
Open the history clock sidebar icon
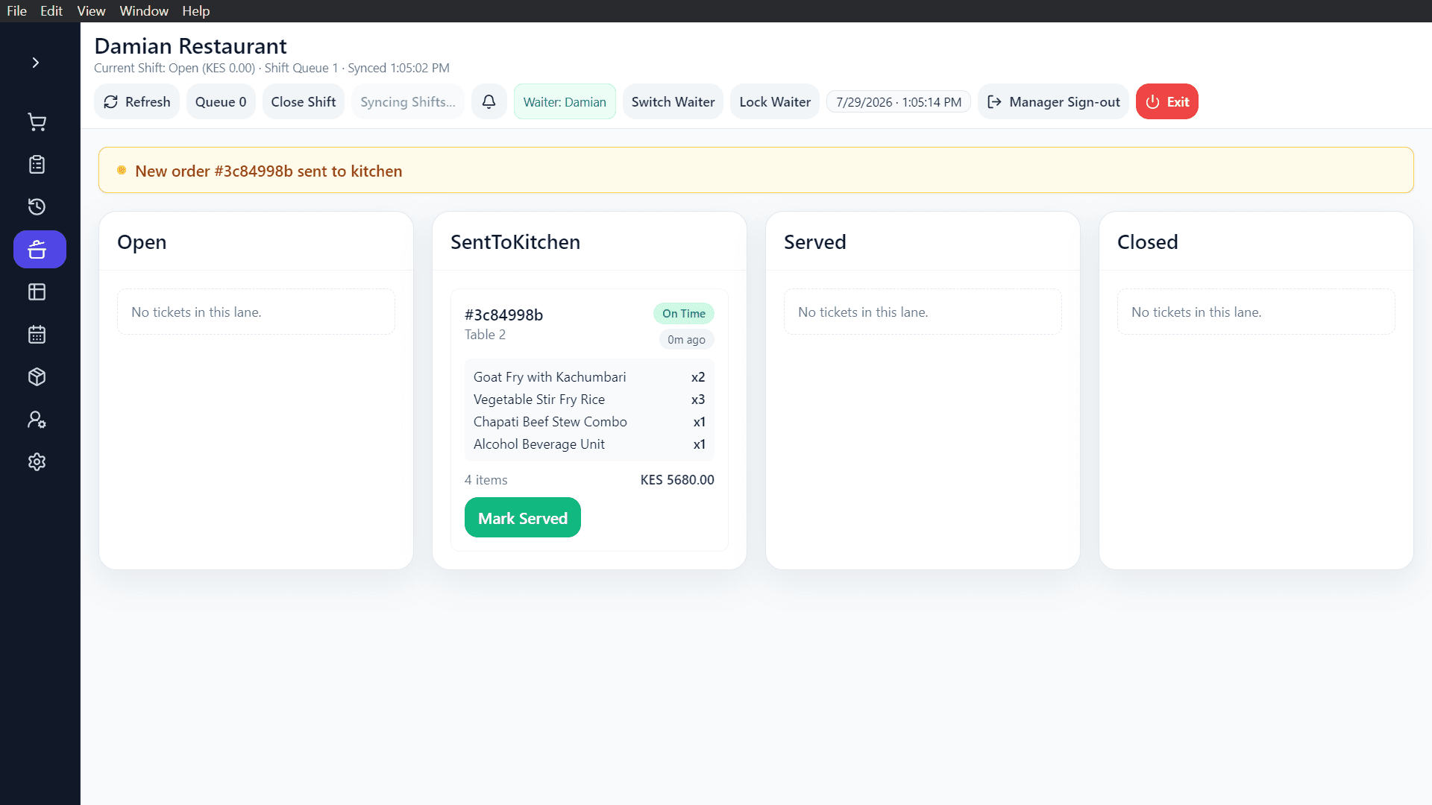coord(37,207)
